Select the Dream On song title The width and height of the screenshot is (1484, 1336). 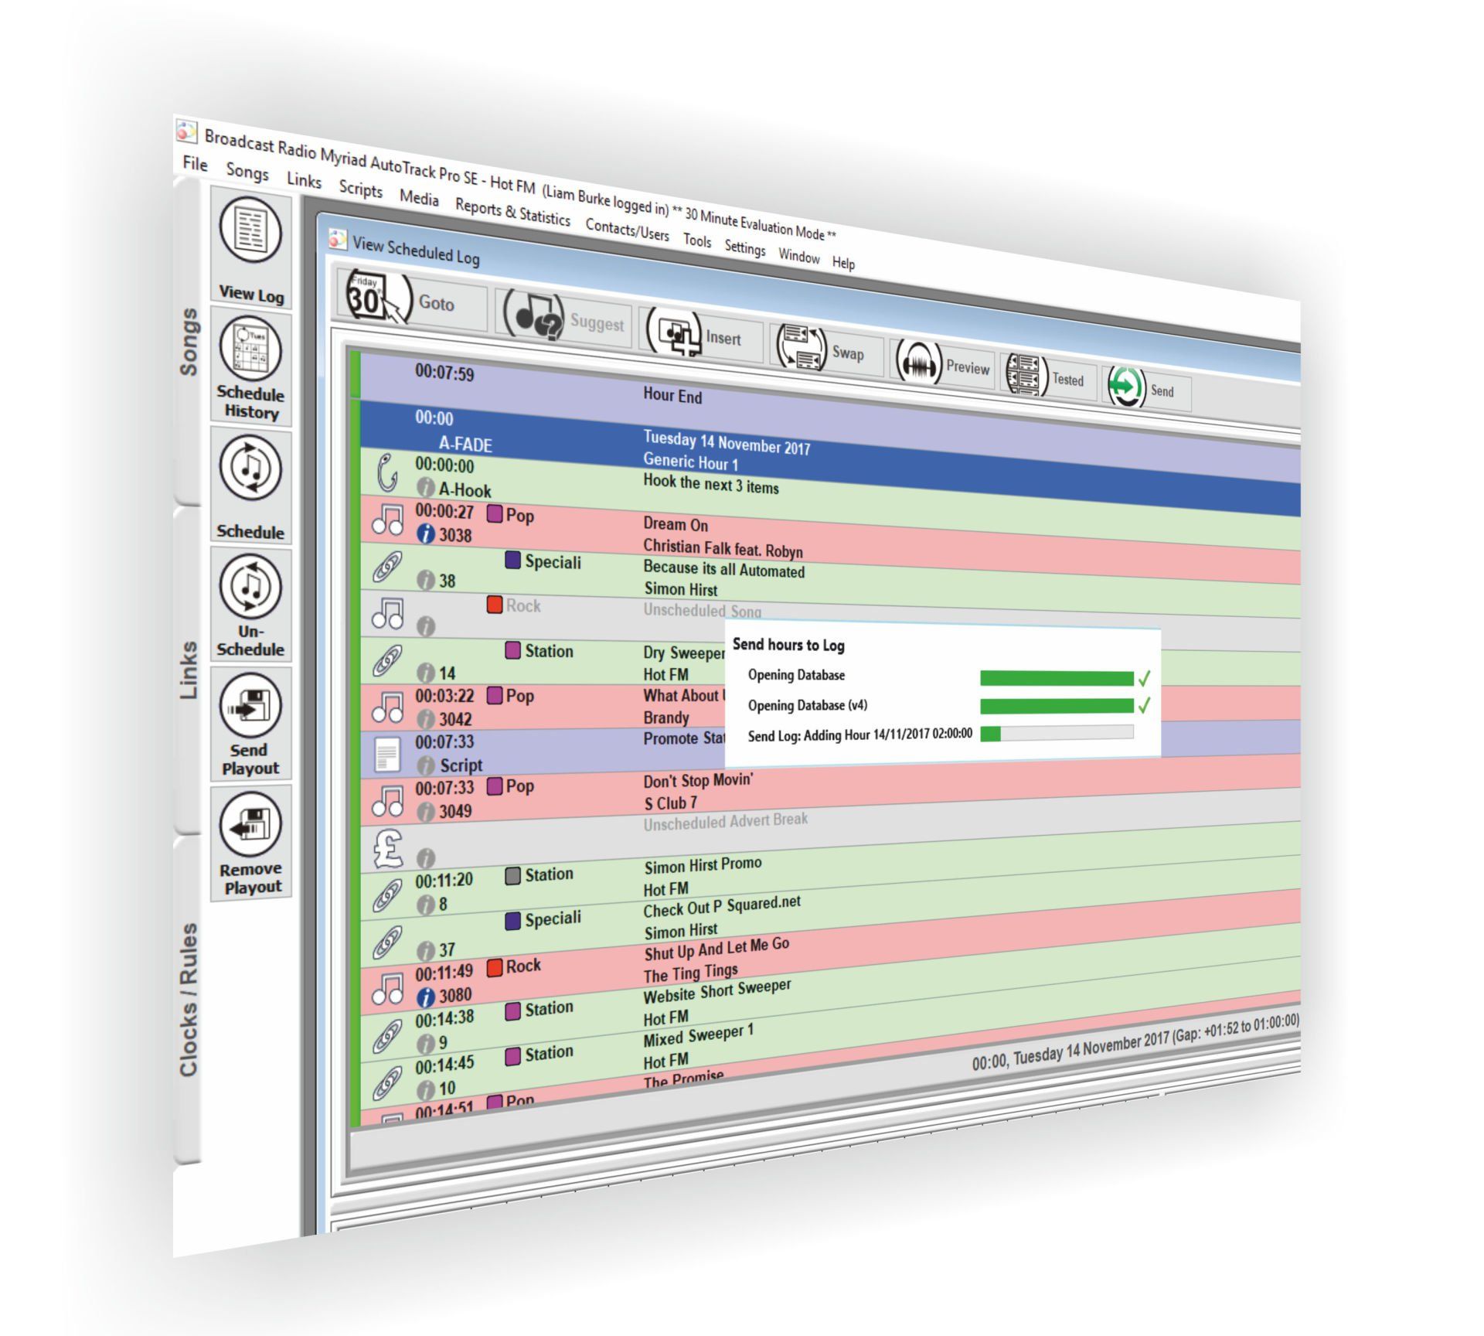coord(676,524)
